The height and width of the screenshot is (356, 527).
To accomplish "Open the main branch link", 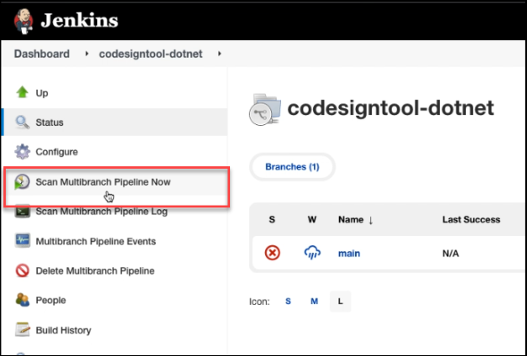I will pos(348,252).
